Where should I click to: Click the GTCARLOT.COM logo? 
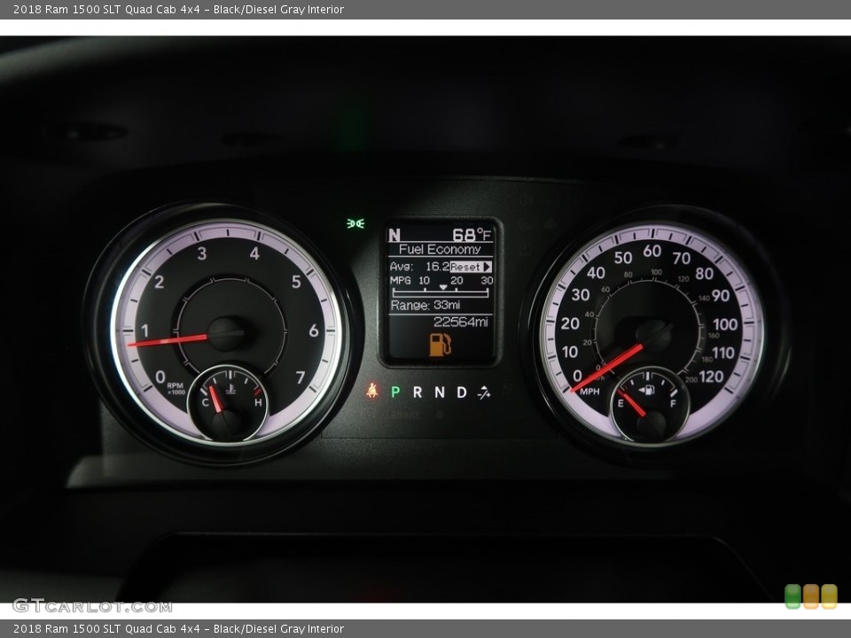click(x=92, y=606)
